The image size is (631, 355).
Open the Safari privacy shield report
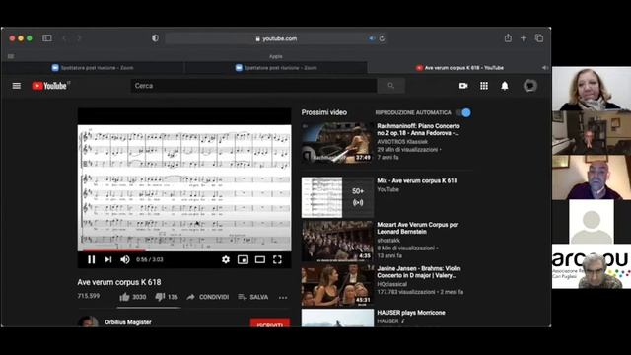pos(155,38)
